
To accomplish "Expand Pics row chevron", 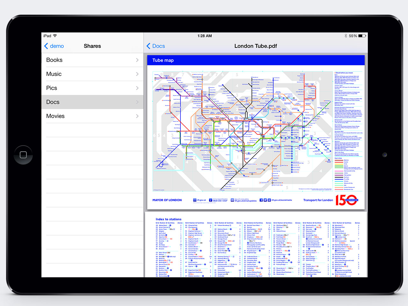I will click(137, 88).
